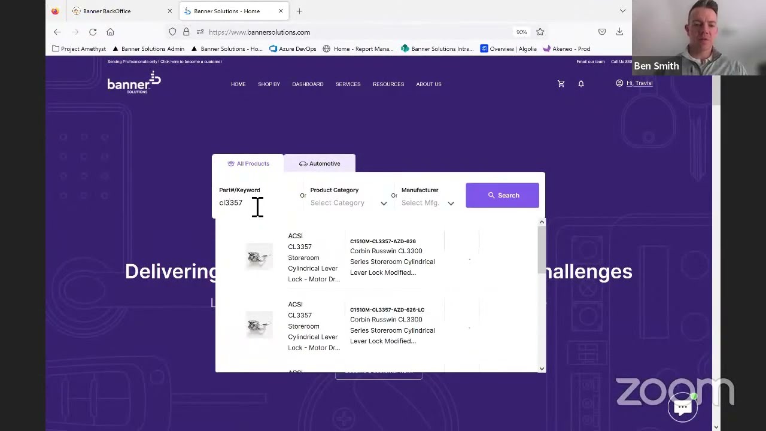
Task: Open the notifications bell icon
Action: [x=580, y=84]
